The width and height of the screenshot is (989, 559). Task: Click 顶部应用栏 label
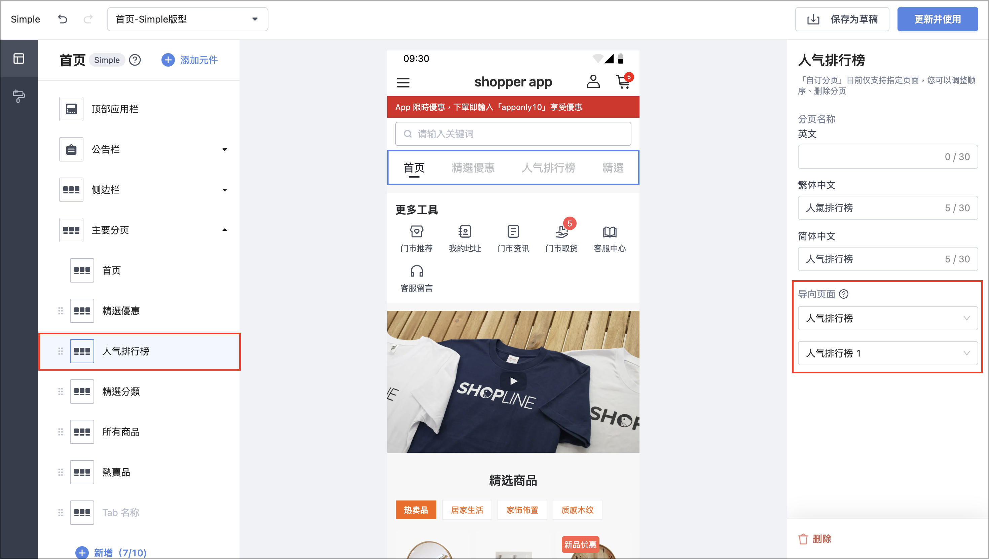coord(115,109)
